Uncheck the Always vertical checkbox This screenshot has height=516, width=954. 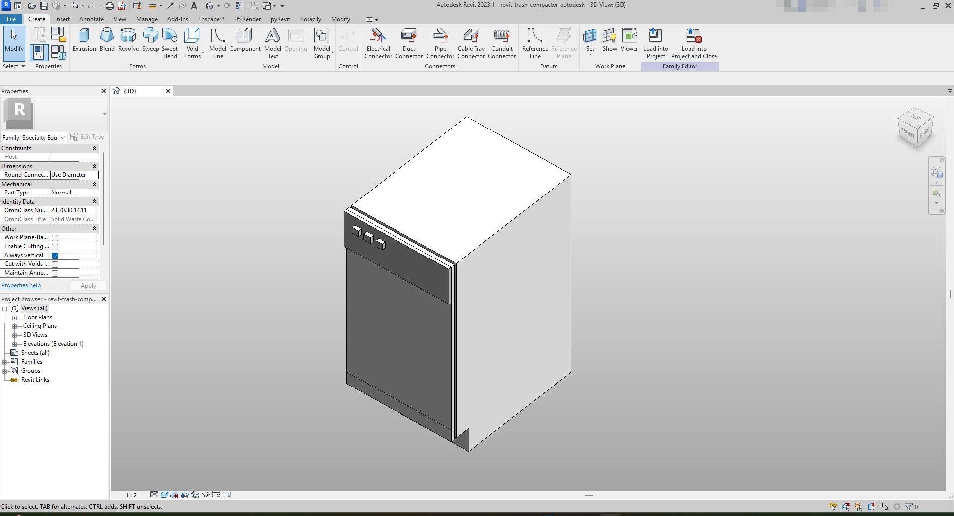click(55, 256)
